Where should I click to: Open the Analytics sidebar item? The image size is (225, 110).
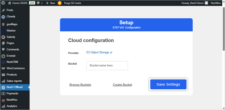pyautogui.click(x=12, y=106)
